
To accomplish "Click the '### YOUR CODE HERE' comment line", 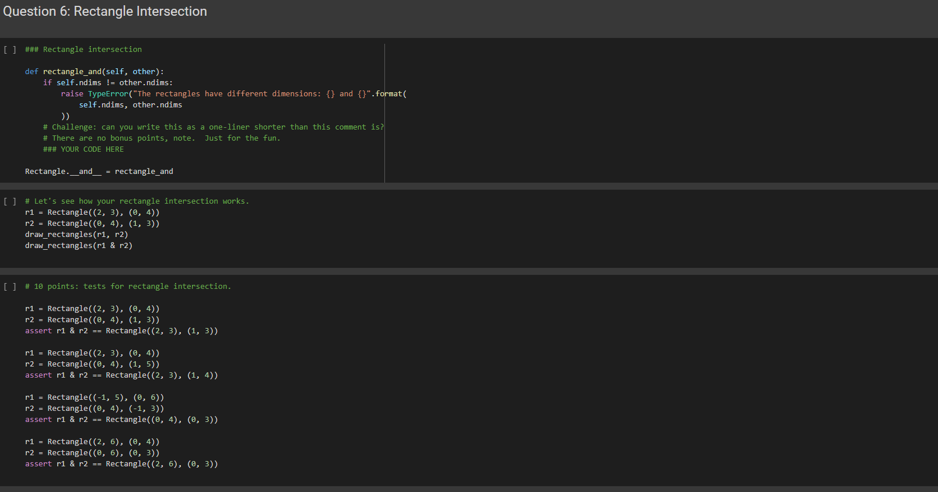I will [x=83, y=149].
